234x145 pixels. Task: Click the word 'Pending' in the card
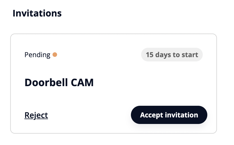pyautogui.click(x=37, y=55)
